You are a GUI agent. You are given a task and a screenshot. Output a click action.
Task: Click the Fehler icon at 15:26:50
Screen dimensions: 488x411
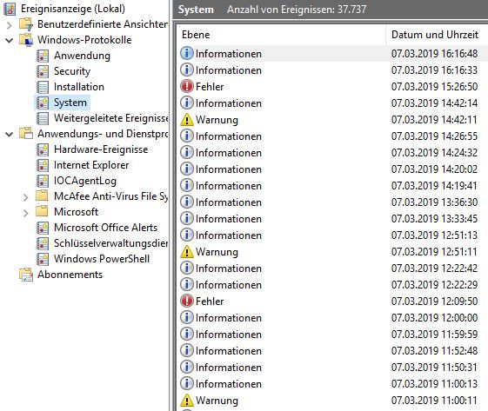click(187, 86)
